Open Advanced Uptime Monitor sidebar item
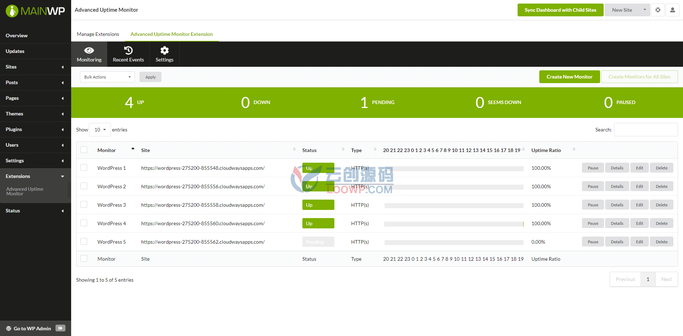683x336 pixels. click(x=25, y=191)
